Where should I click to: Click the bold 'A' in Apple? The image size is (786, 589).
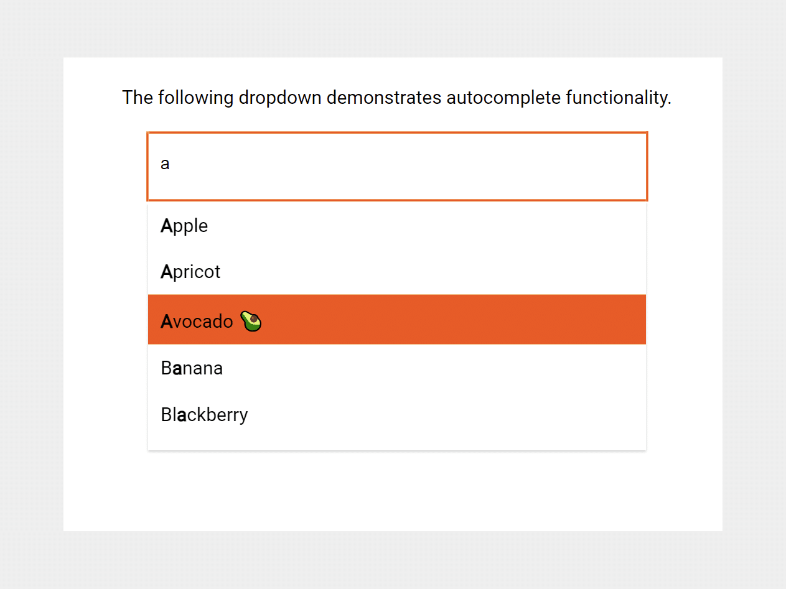tap(167, 226)
